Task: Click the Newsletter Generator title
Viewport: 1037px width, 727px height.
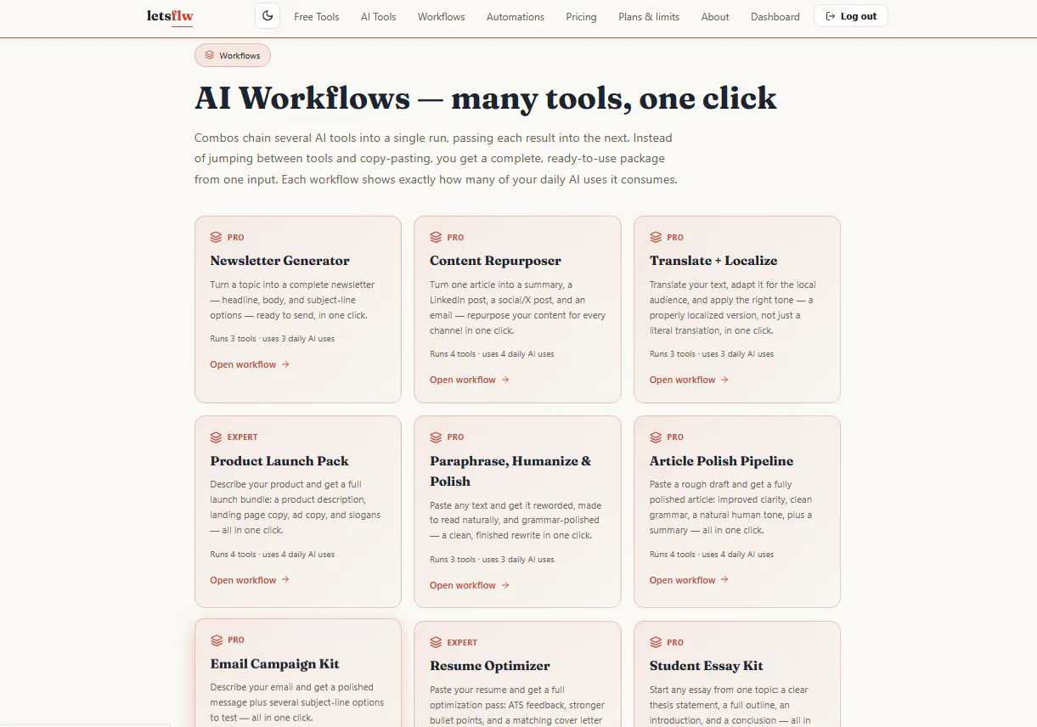Action: click(280, 261)
